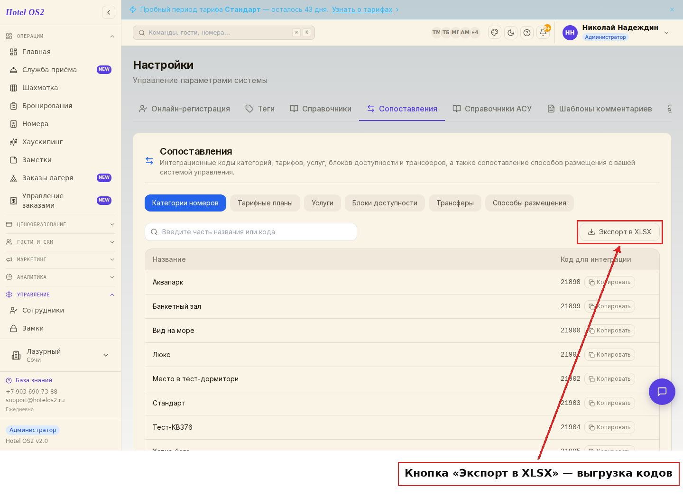
Task: Open the help question mark icon
Action: (527, 33)
